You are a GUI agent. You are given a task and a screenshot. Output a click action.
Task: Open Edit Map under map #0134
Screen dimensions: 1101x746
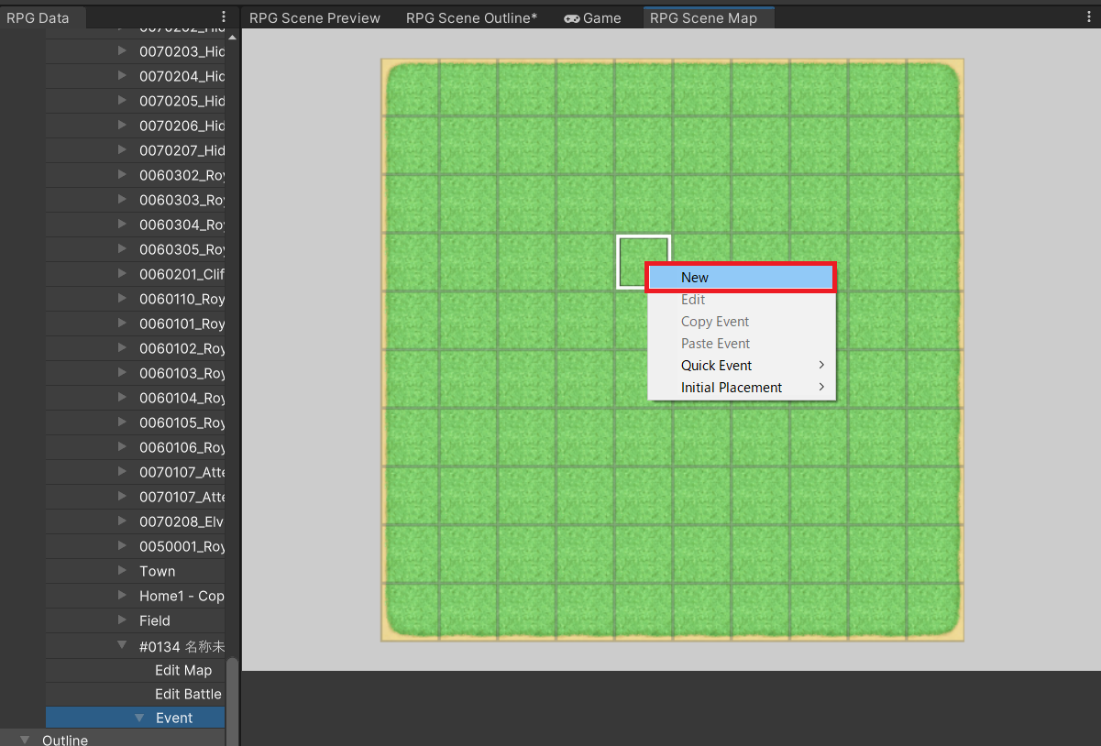tap(183, 670)
